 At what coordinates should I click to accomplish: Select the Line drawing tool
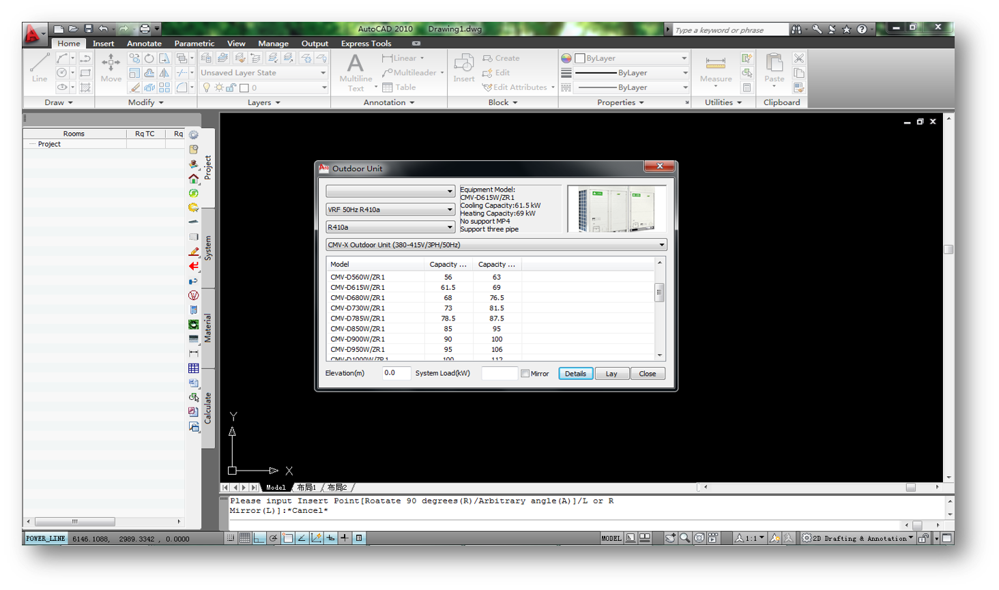pos(40,68)
